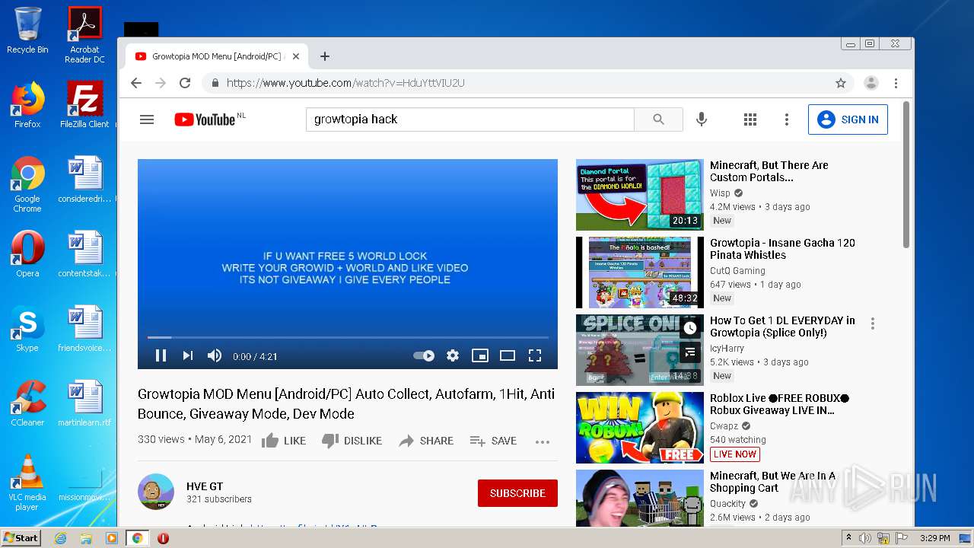Mute the video volume speaker icon

tap(215, 355)
